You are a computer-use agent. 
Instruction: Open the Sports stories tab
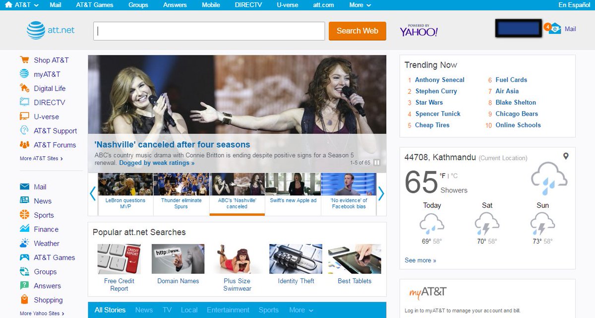pos(269,310)
